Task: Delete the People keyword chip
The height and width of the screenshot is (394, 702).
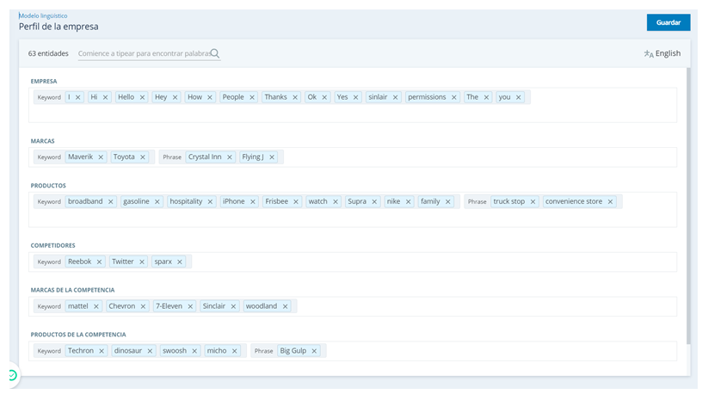Action: click(x=251, y=97)
